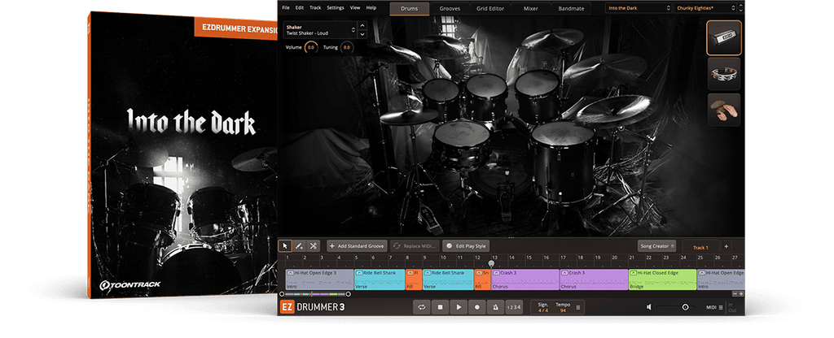Switch to the Grooves tab
This screenshot has height=338, width=834.
point(450,8)
